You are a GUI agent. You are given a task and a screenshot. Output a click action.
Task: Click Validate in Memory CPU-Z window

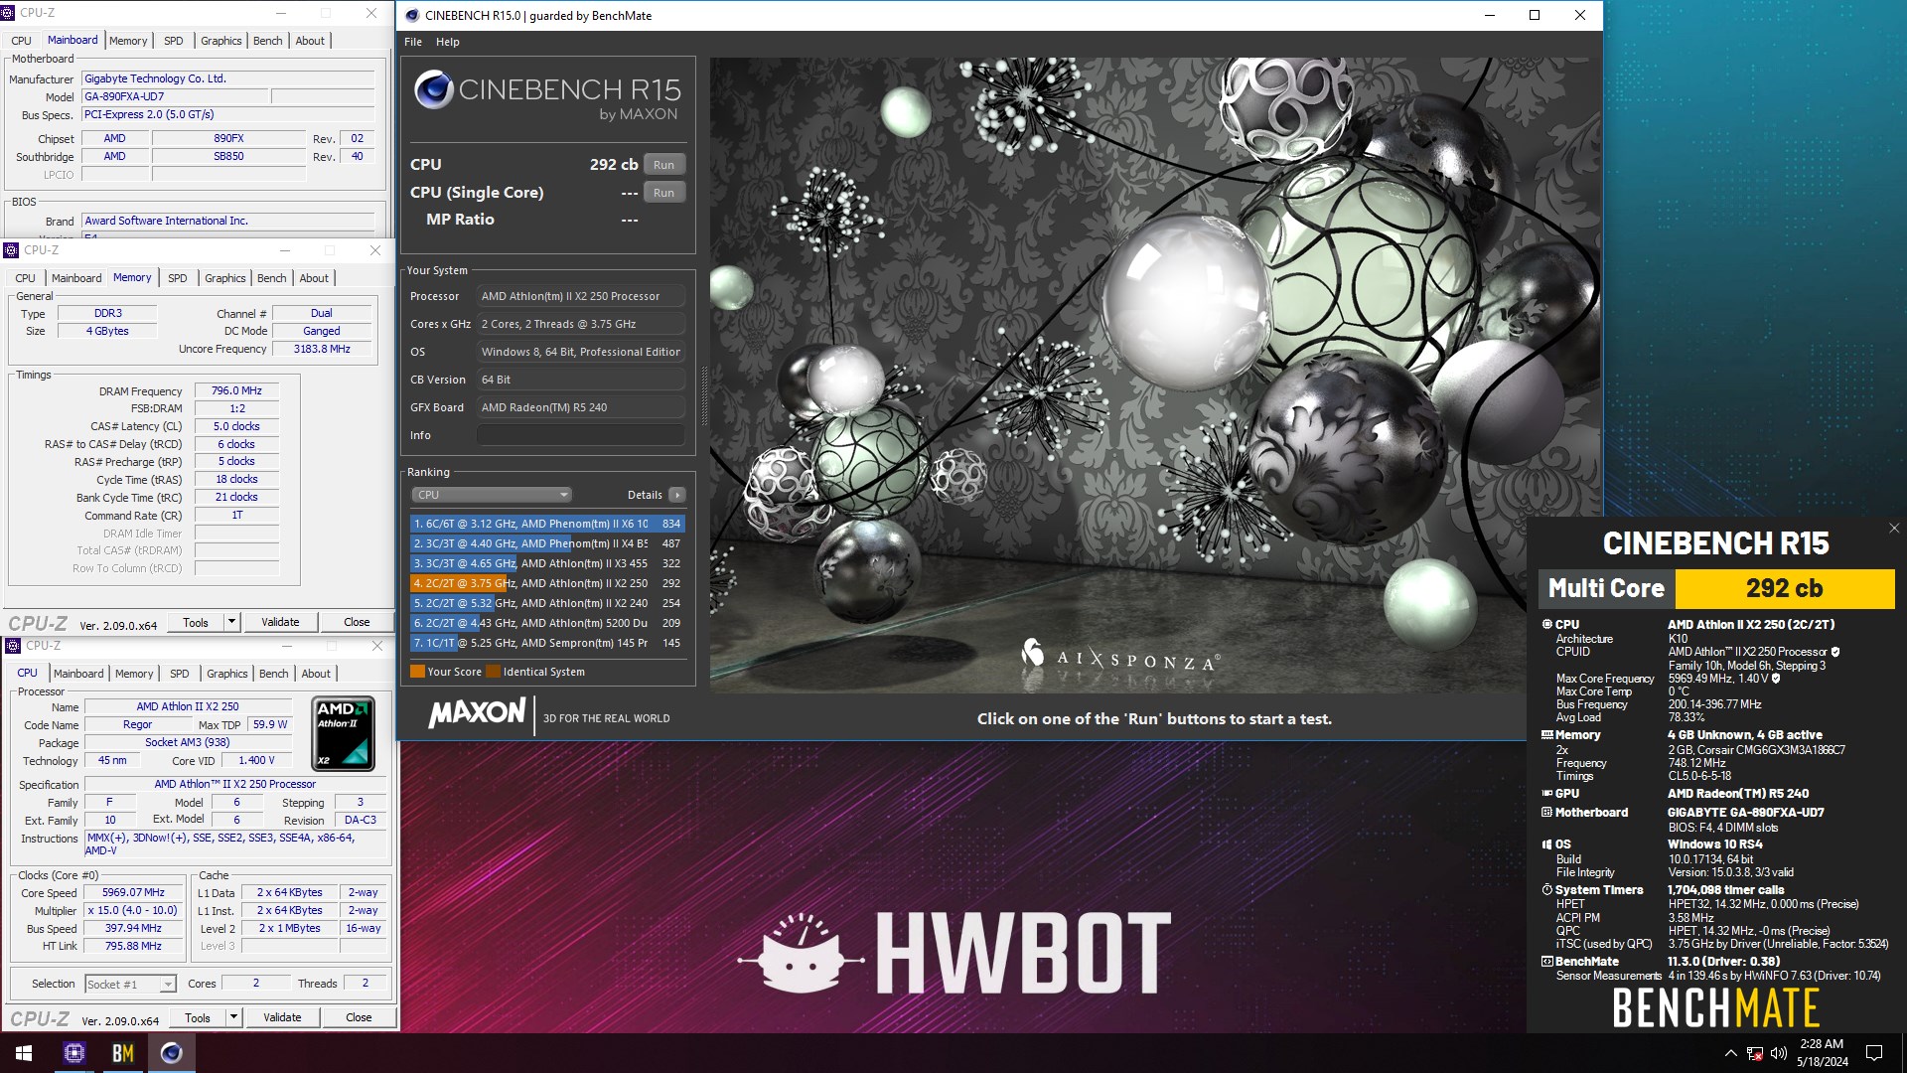point(280,622)
